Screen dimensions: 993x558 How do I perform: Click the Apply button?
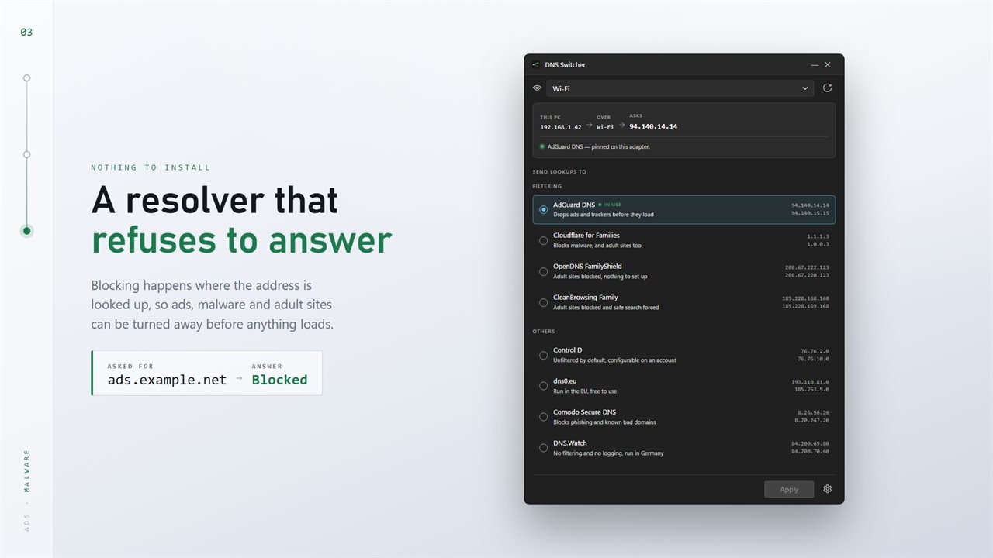point(789,489)
